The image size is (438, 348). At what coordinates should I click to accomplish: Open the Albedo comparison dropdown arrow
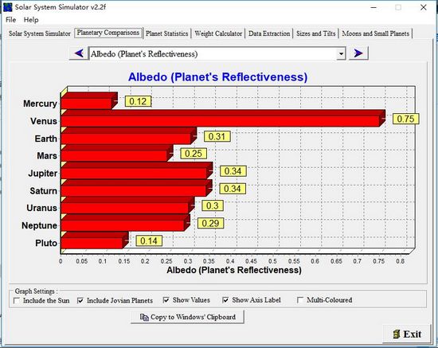pyautogui.click(x=341, y=53)
